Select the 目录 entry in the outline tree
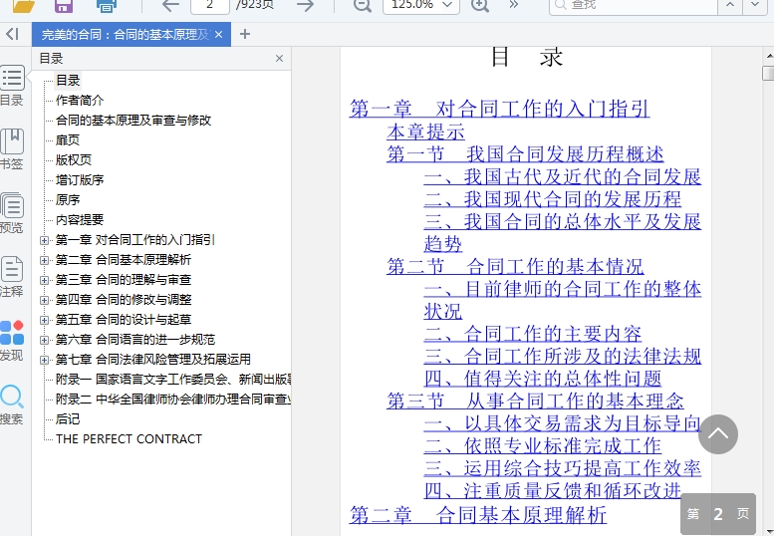 [x=68, y=80]
